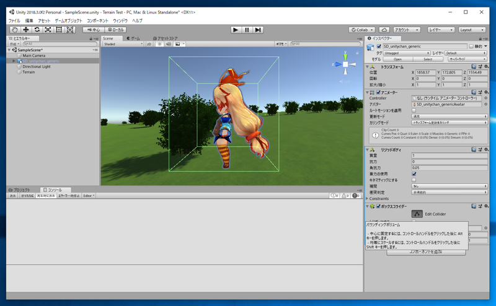Collapse the トランスフォーム component
The width and height of the screenshot is (496, 306).
(x=367, y=67)
